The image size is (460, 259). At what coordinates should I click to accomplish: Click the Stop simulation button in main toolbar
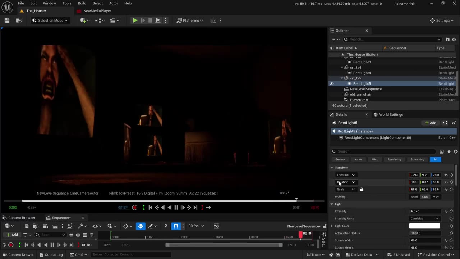150,21
